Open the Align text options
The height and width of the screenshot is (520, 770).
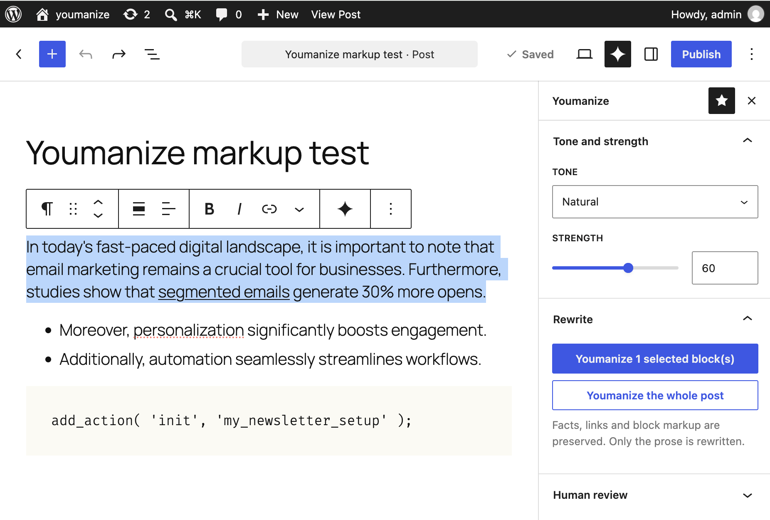coord(169,209)
